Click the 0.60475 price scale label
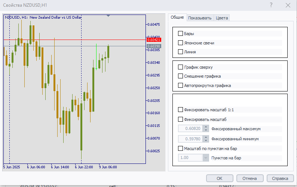 coord(154,24)
